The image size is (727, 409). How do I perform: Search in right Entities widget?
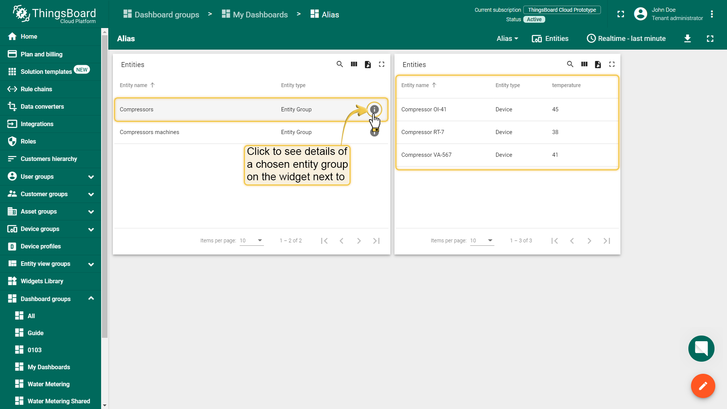pos(570,64)
